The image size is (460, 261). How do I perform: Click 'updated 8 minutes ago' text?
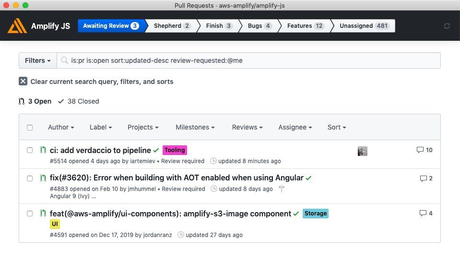249,161
